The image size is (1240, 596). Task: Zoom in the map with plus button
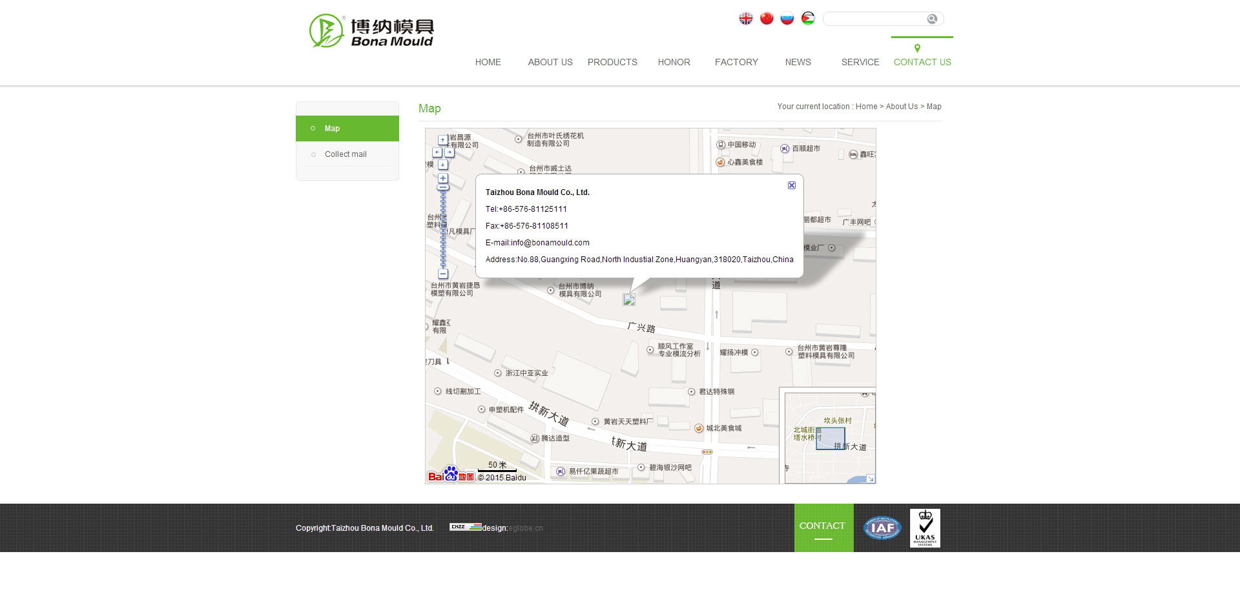(443, 178)
